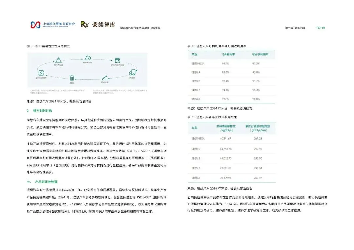The width and height of the screenshot is (354, 250).
Task: Click the green heading '七、产品碳足迹管理'
Action: (42, 182)
